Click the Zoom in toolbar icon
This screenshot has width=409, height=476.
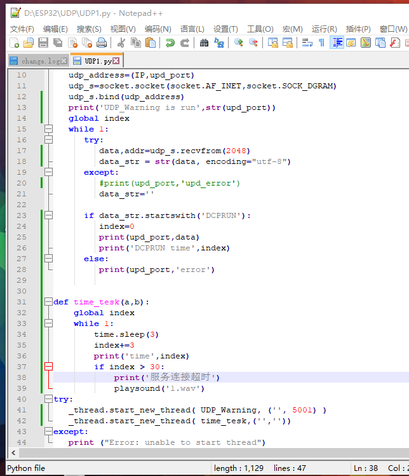[x=239, y=43]
